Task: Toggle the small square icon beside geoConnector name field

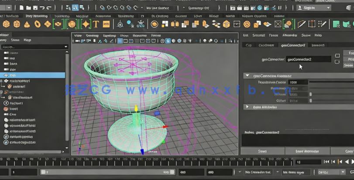Action: click(337, 56)
